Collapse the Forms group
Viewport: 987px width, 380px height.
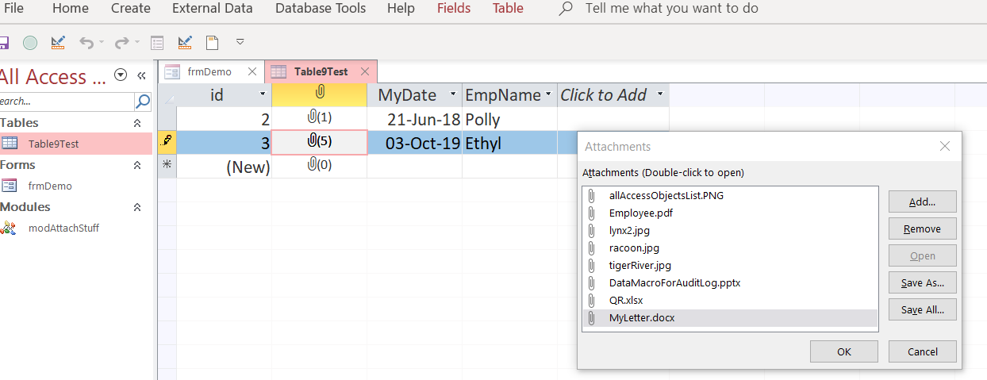pyautogui.click(x=137, y=165)
